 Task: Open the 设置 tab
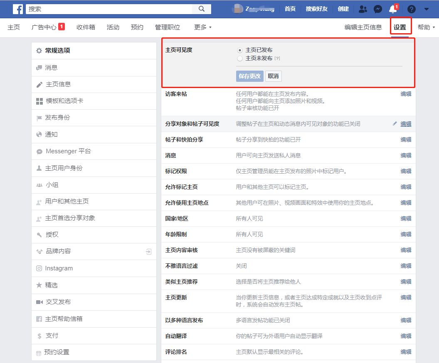pos(400,27)
